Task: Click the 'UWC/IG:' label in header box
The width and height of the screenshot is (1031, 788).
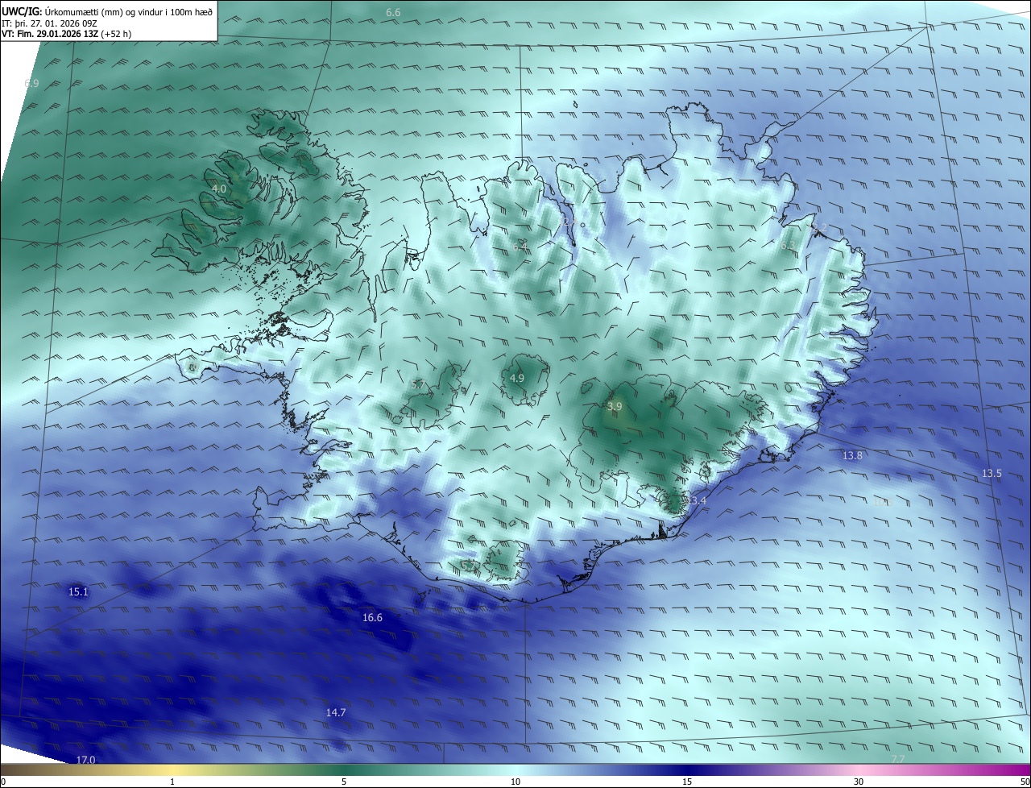Action: (x=22, y=12)
